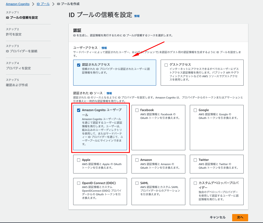Check the SAML provider checkbox
The height and width of the screenshot is (223, 263).
[137, 183]
